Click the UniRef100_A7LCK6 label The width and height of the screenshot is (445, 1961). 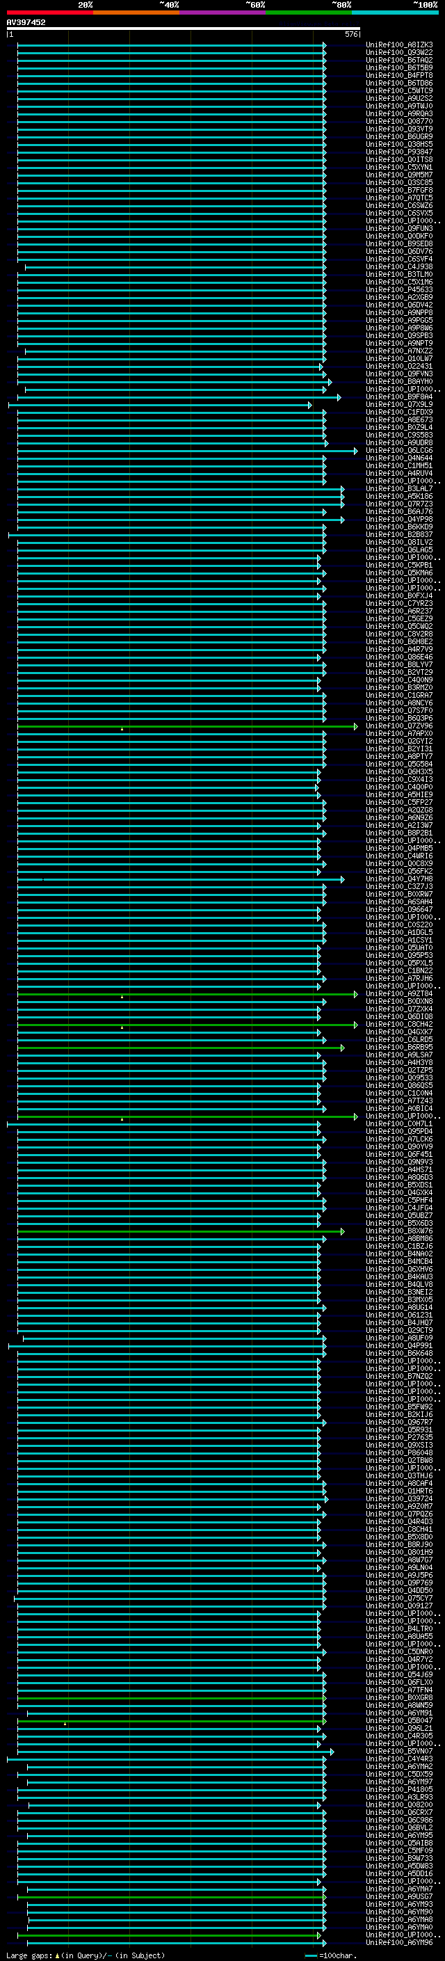398,1139
